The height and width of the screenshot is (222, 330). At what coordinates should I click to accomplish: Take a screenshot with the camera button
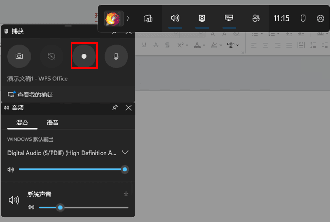click(x=19, y=56)
